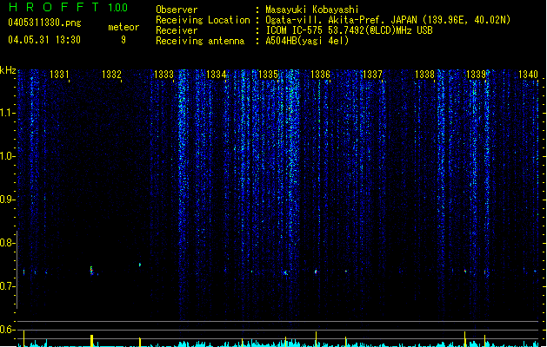Click the 1.0 kHz frequency label
This screenshot has width=547, height=347.
[8, 156]
